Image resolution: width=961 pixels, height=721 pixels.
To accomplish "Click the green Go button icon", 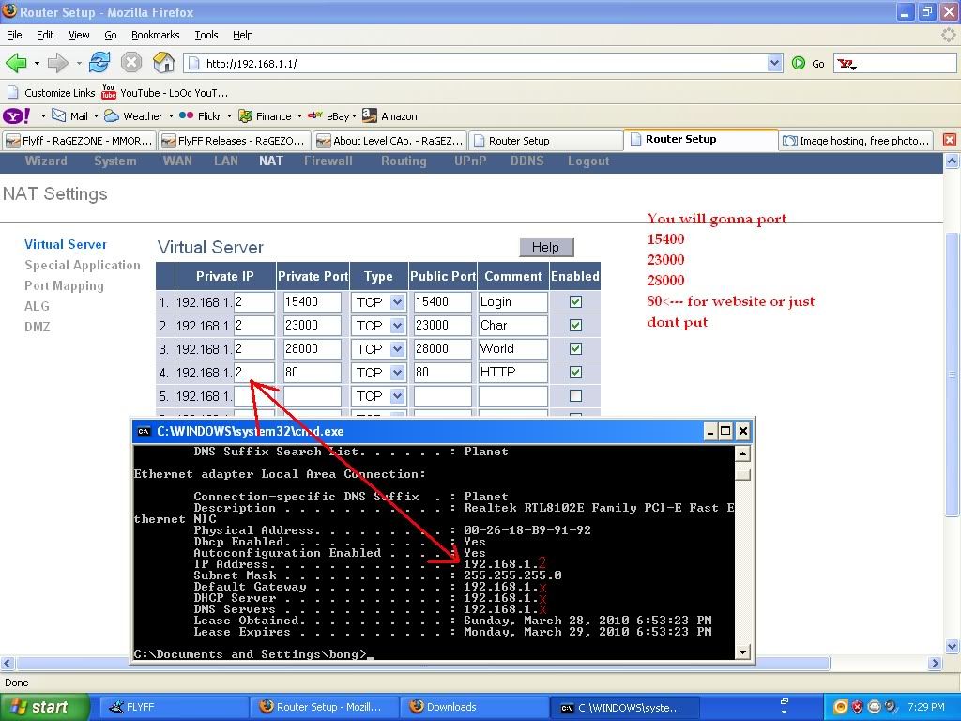I will [x=799, y=63].
